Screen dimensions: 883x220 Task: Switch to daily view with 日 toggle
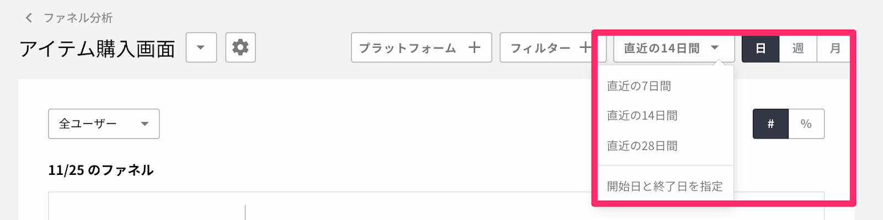[x=760, y=48]
